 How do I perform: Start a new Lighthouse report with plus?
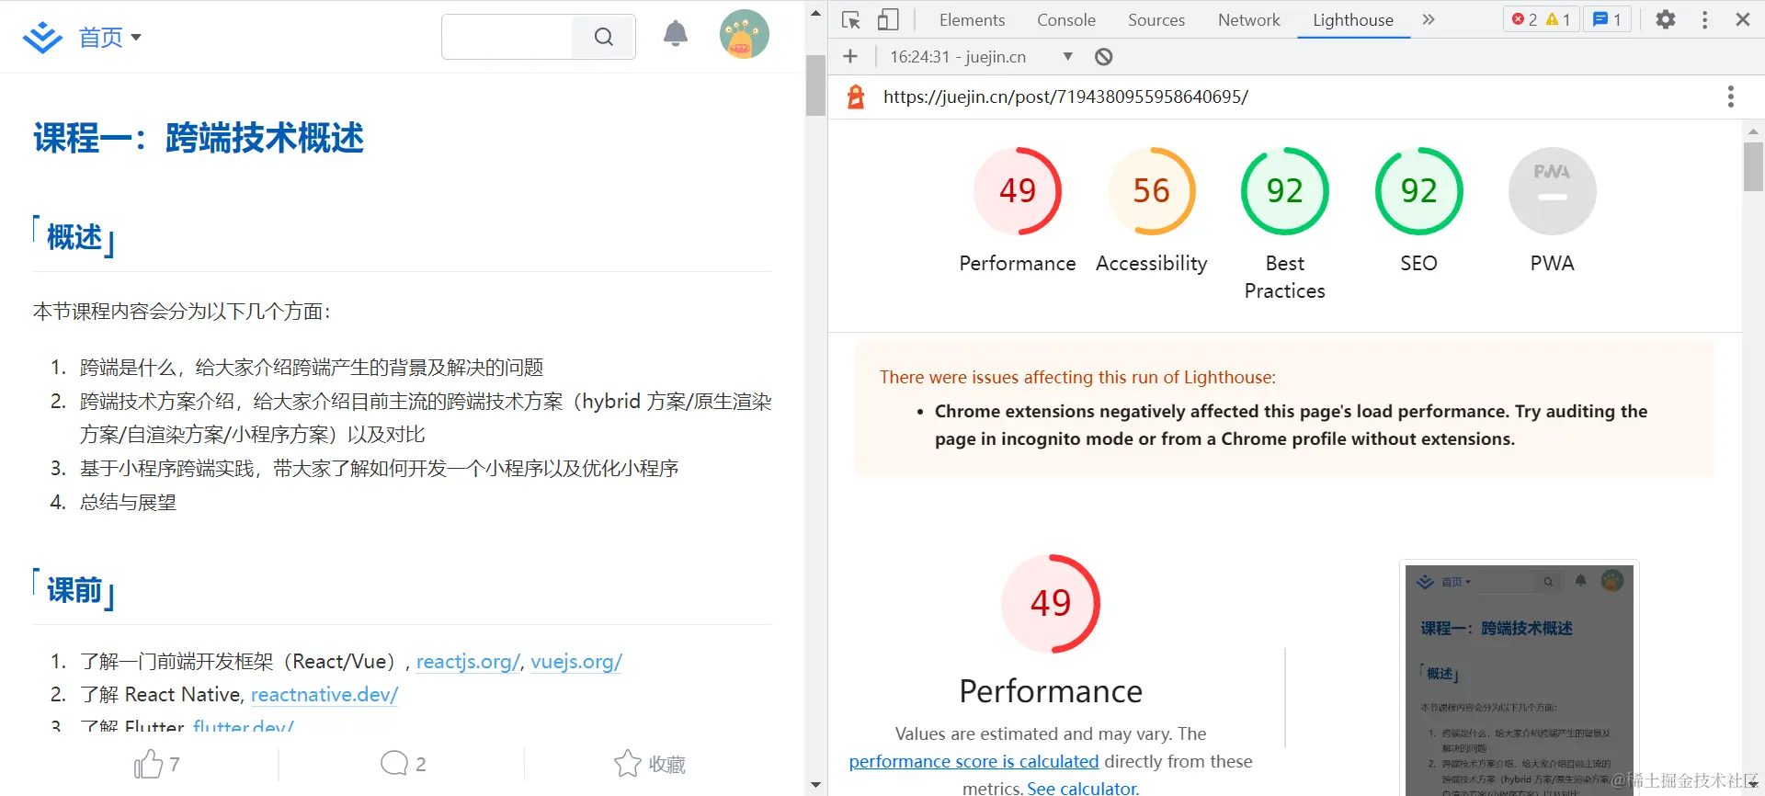pyautogui.click(x=850, y=56)
